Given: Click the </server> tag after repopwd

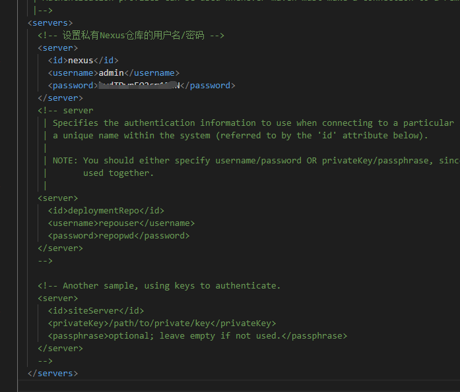Looking at the screenshot, I should 60,248.
